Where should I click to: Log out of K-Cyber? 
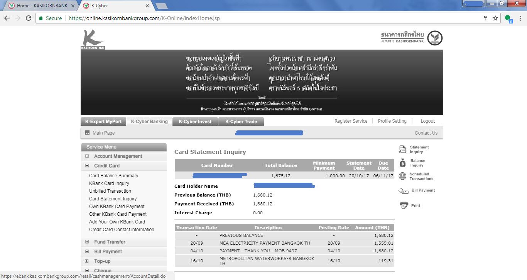428,121
